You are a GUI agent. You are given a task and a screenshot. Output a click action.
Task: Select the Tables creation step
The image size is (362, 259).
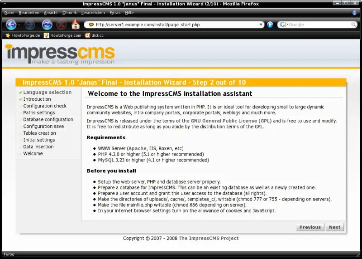(39, 133)
